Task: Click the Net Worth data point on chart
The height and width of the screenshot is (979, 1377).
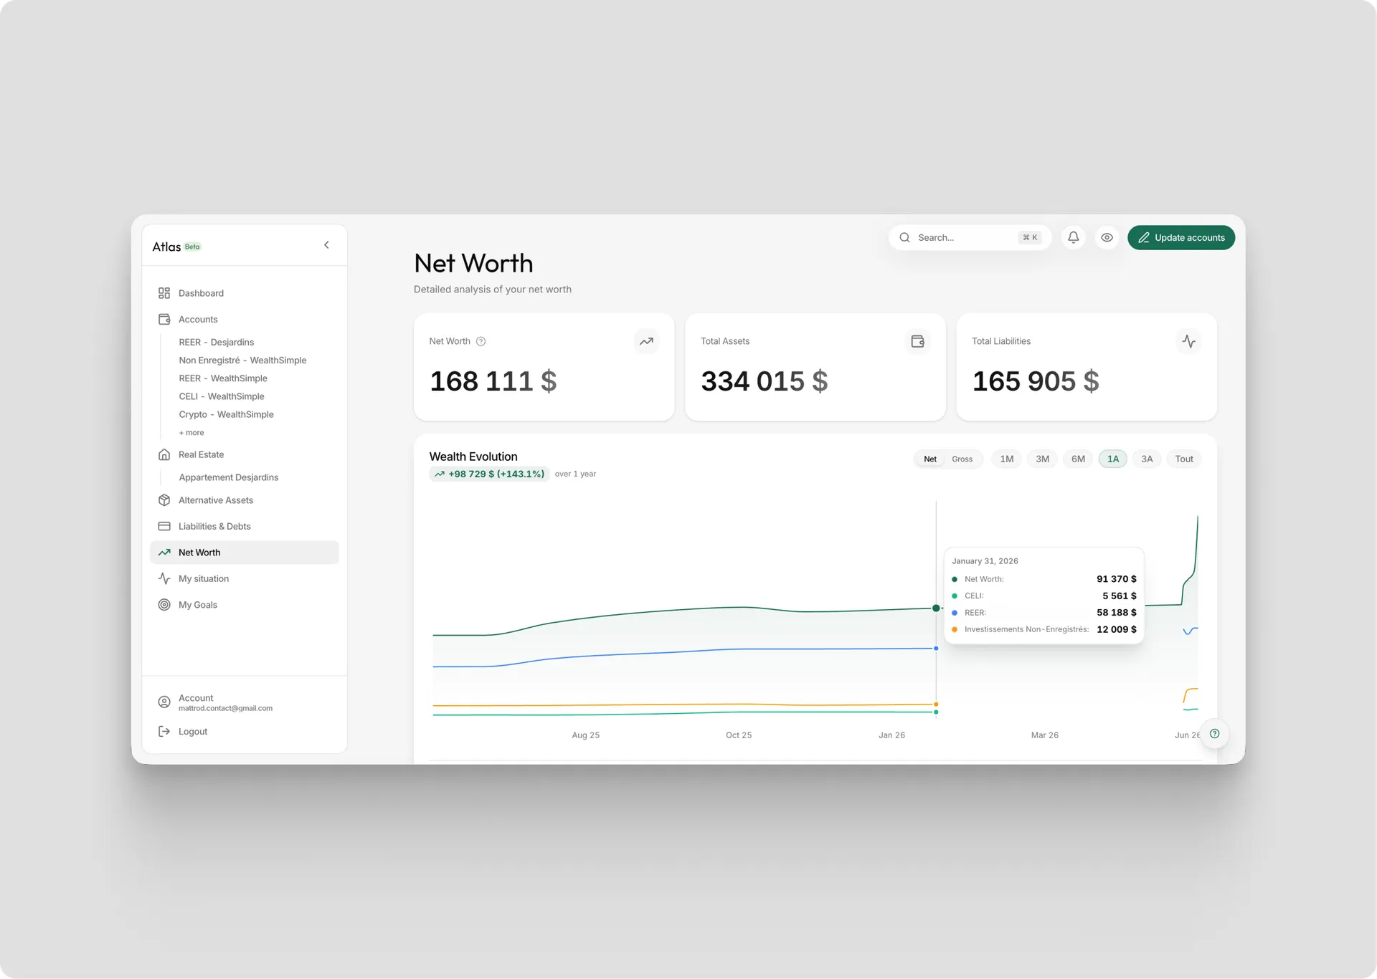Action: point(936,608)
